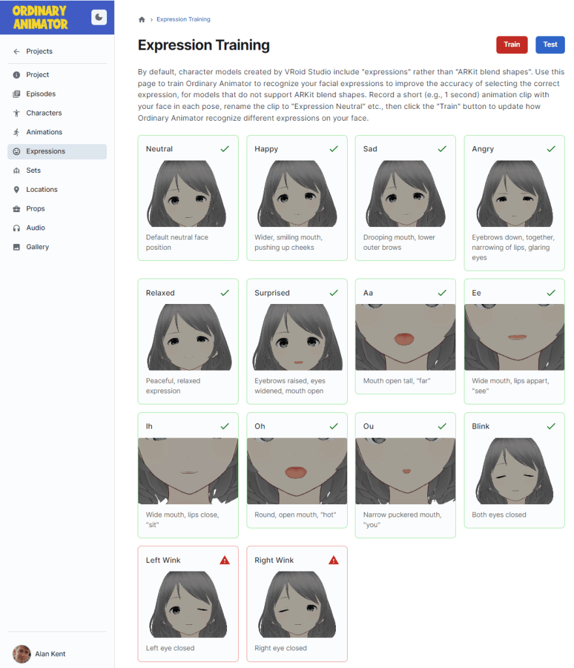The height and width of the screenshot is (668, 574).
Task: Click the Neutral expression green checkmark
Action: pos(225,149)
